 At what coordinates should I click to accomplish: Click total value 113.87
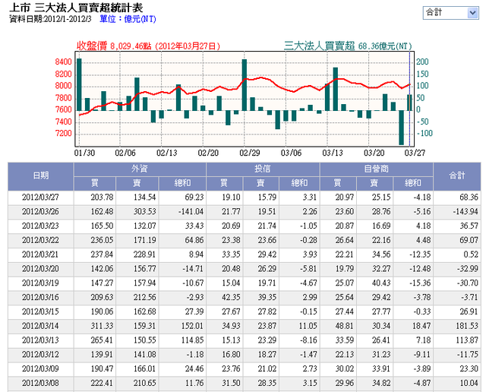click(467, 340)
